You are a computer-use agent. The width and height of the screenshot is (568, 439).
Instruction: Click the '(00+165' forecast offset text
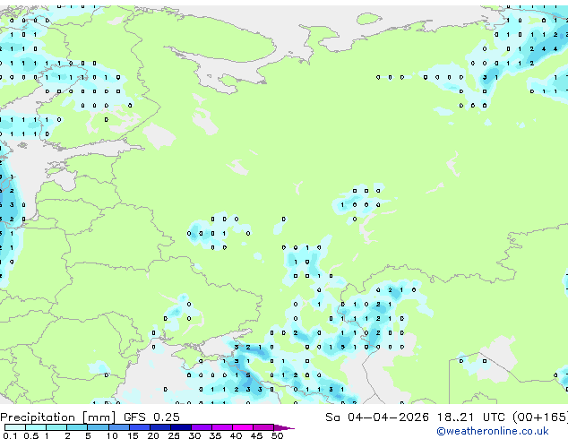click(540, 417)
